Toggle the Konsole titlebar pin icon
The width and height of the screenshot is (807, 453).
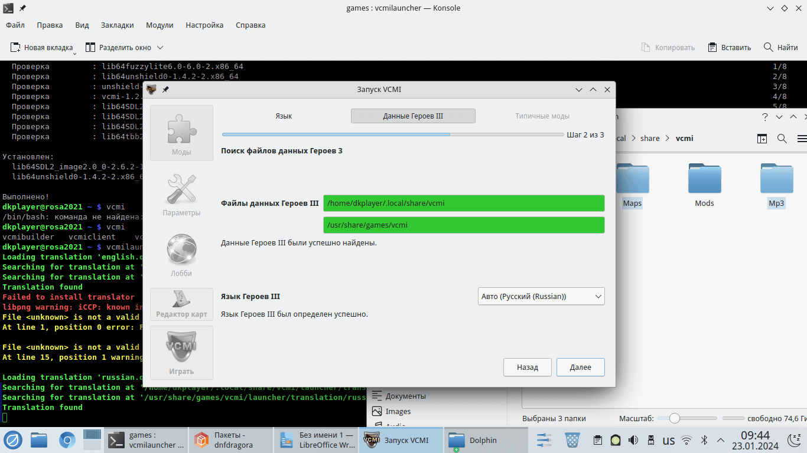point(22,8)
